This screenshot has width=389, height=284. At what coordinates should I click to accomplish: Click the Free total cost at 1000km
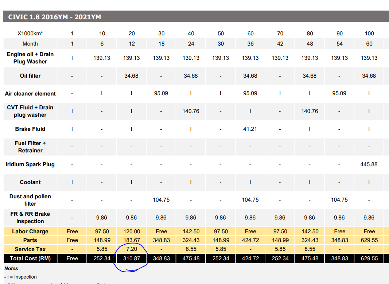[x=72, y=258]
